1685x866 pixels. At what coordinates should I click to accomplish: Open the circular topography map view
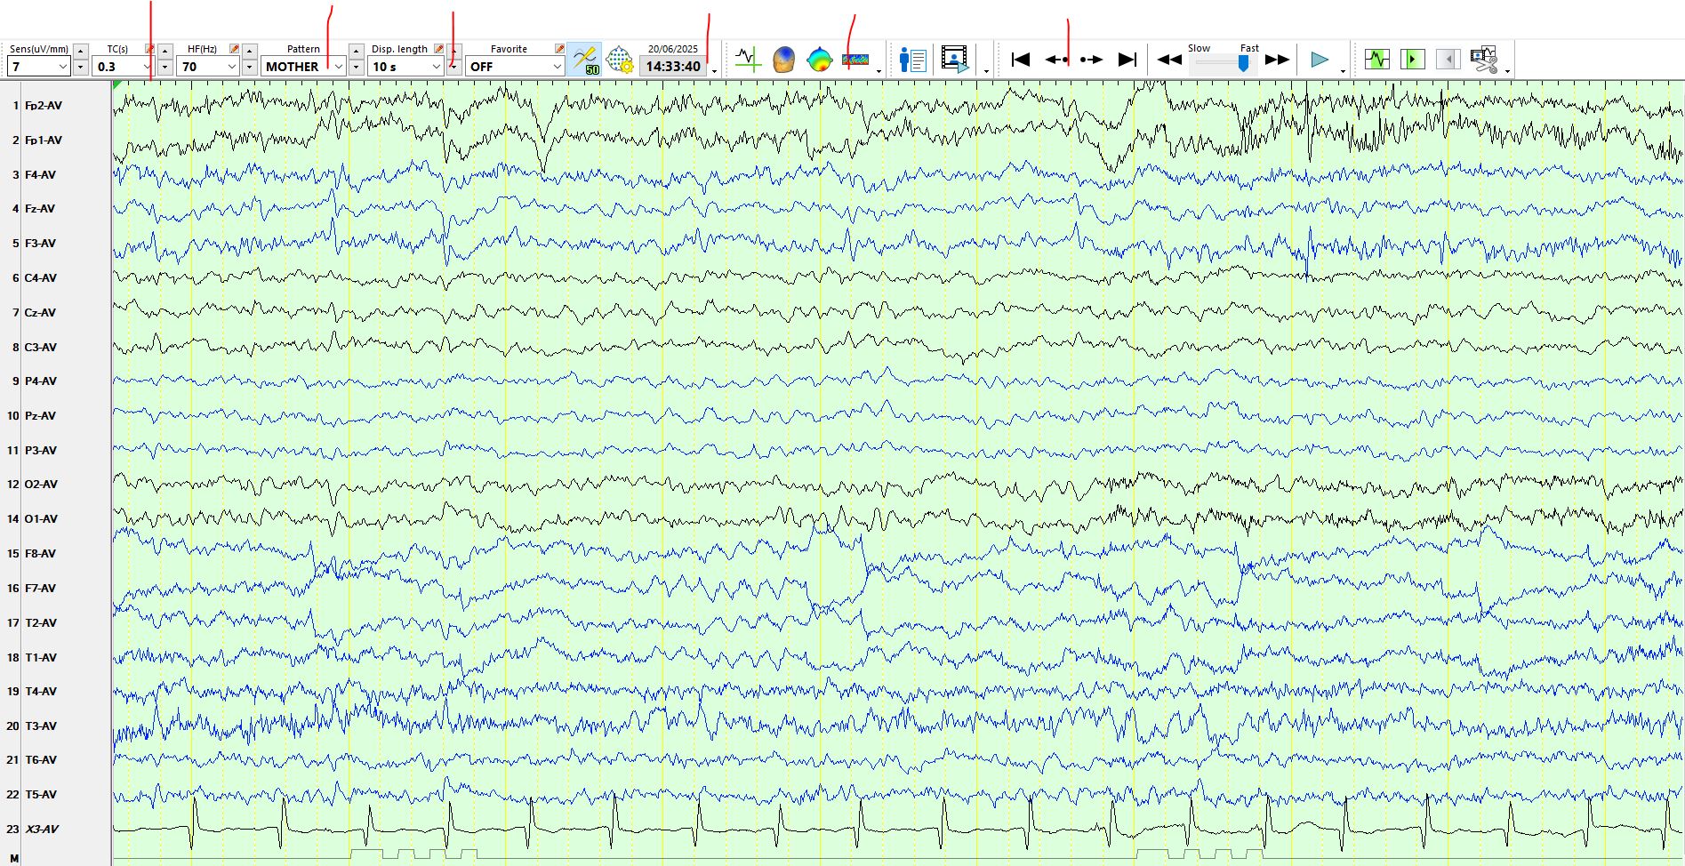(x=819, y=60)
